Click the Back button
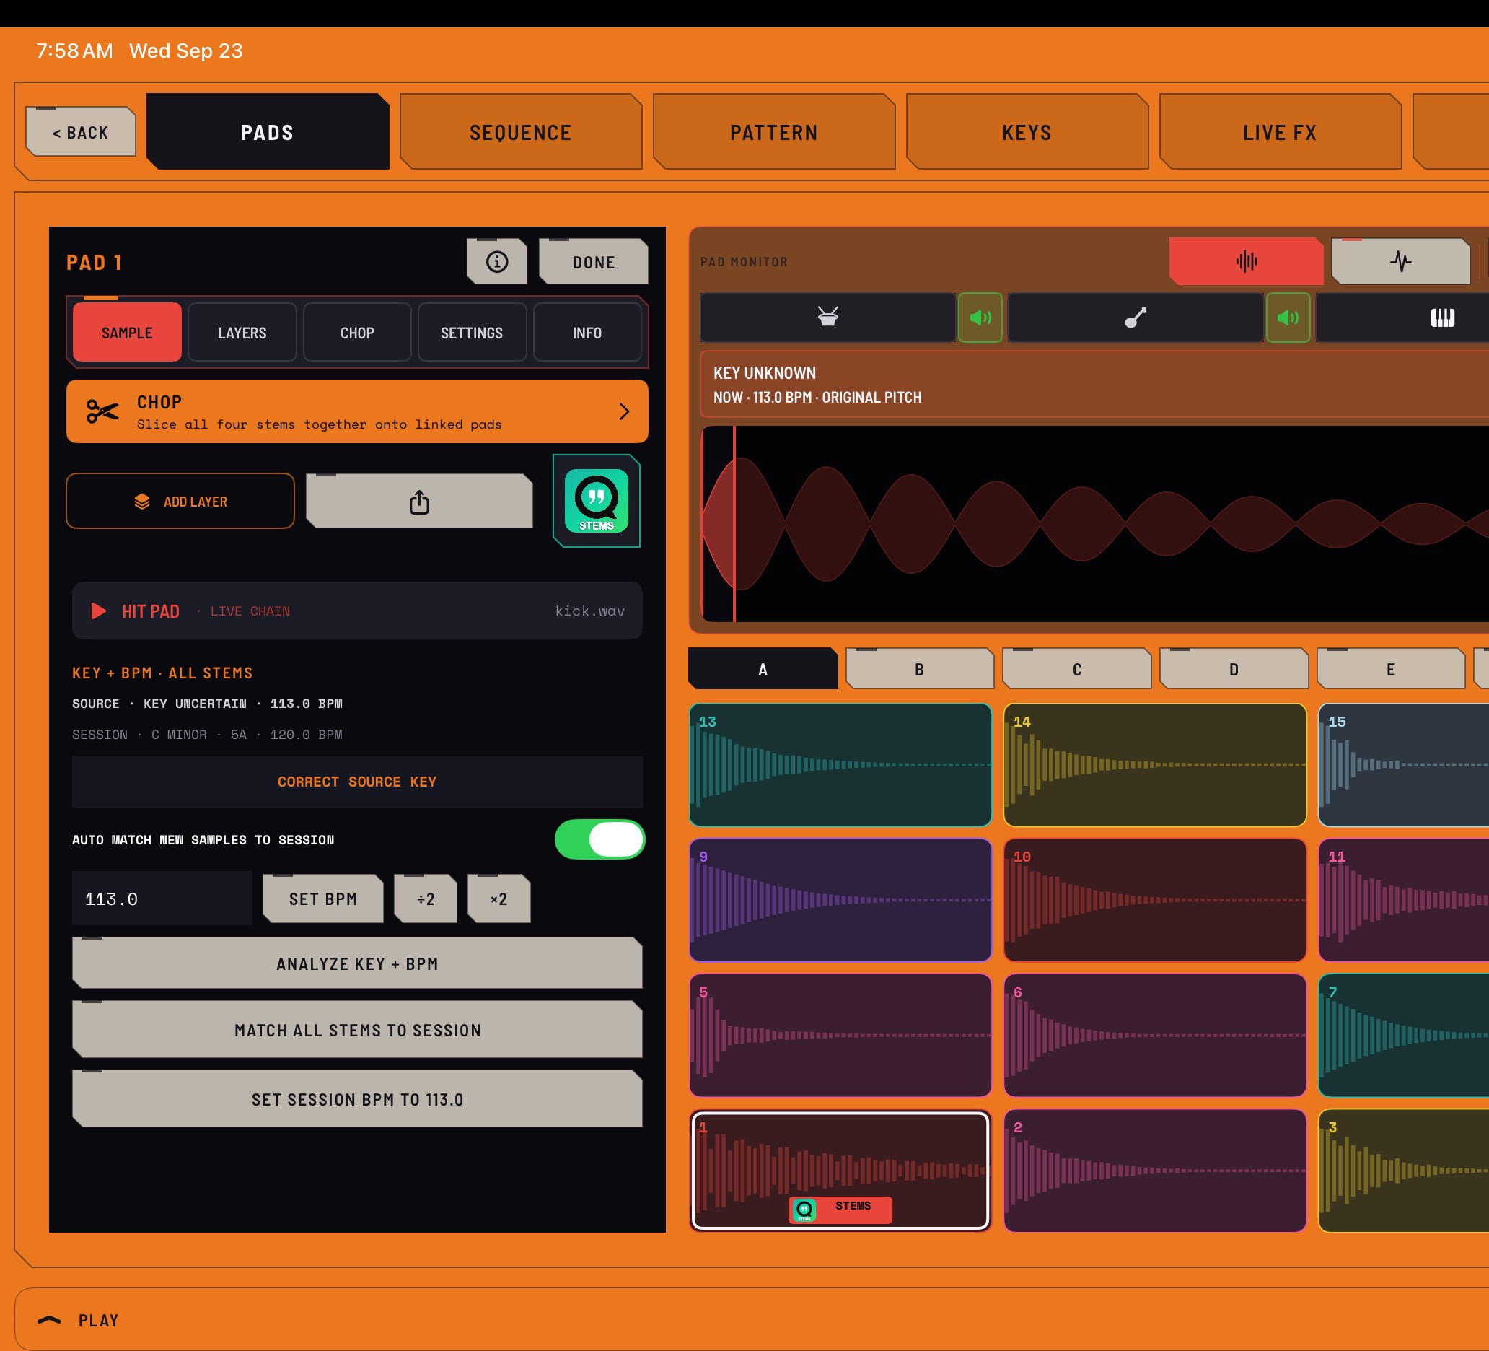The height and width of the screenshot is (1351, 1489). click(81, 131)
